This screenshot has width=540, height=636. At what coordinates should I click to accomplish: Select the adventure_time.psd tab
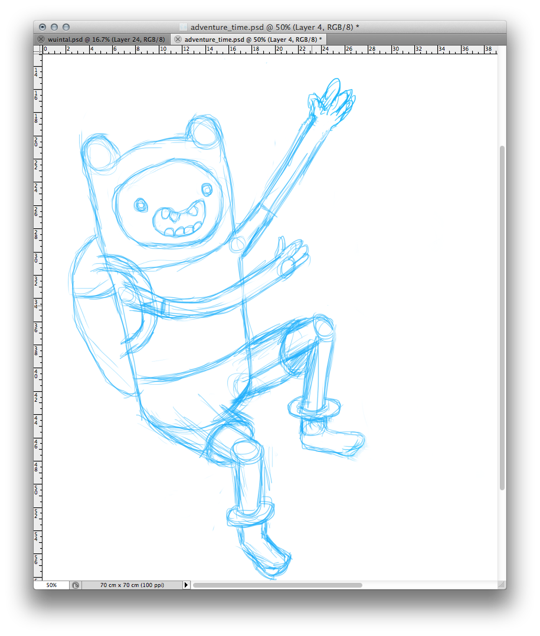point(253,39)
